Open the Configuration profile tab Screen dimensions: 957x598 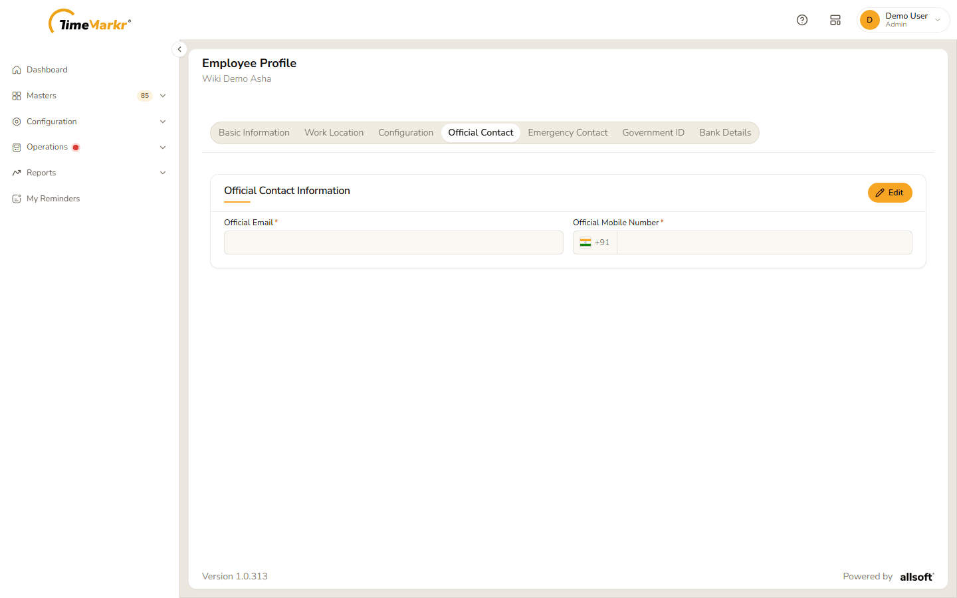point(406,133)
